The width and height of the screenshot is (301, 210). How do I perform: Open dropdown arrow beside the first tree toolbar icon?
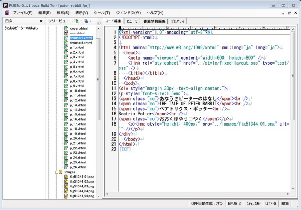point(81,21)
